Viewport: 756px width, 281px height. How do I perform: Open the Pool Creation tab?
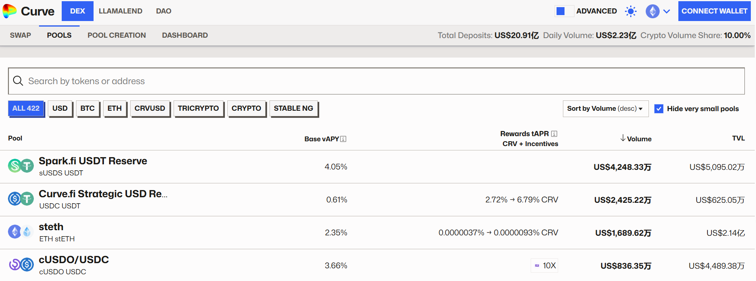tap(117, 35)
